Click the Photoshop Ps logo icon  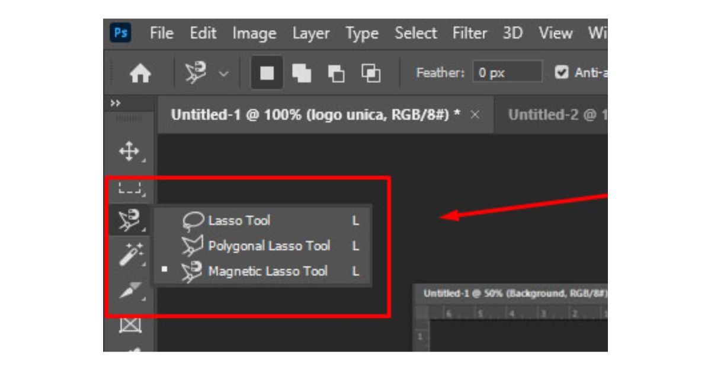[x=120, y=33]
